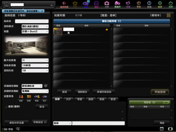Click the 房间名 input field

pos(32,21)
